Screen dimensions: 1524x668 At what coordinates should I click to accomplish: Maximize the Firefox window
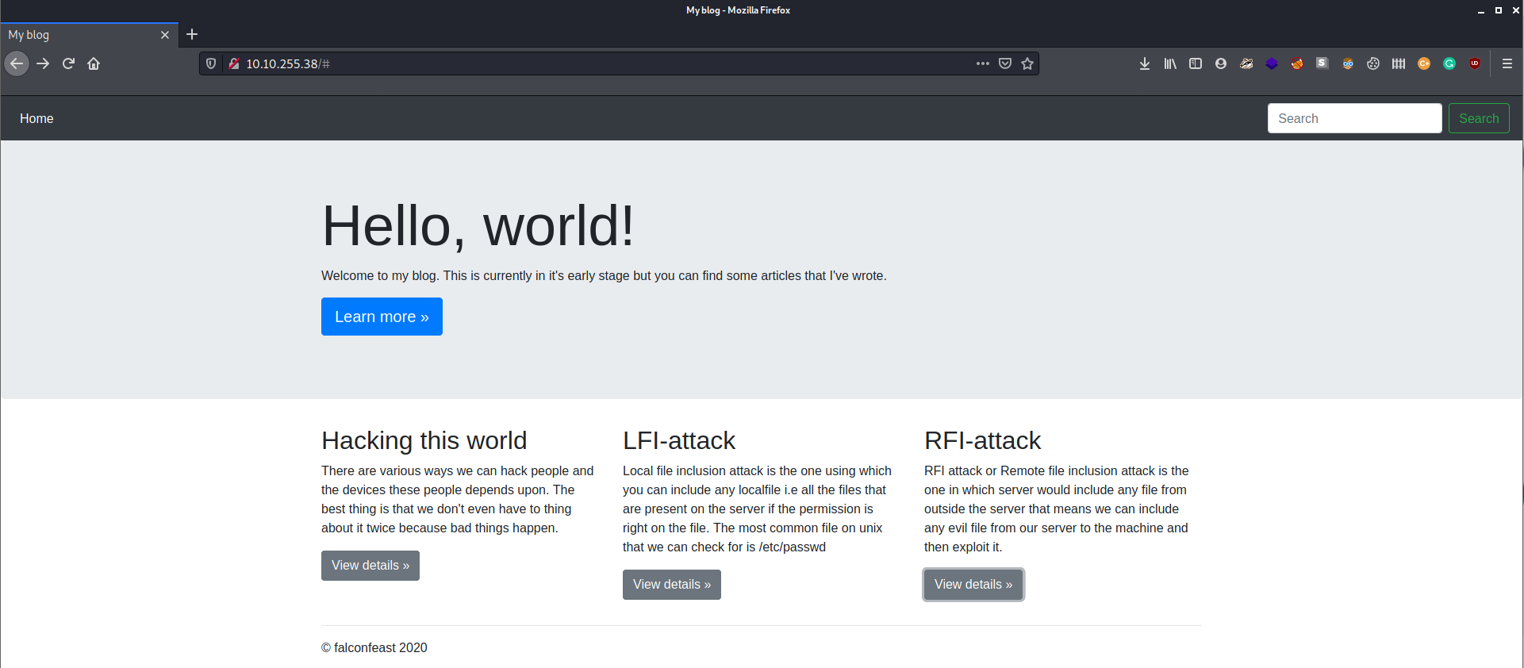pos(1499,10)
